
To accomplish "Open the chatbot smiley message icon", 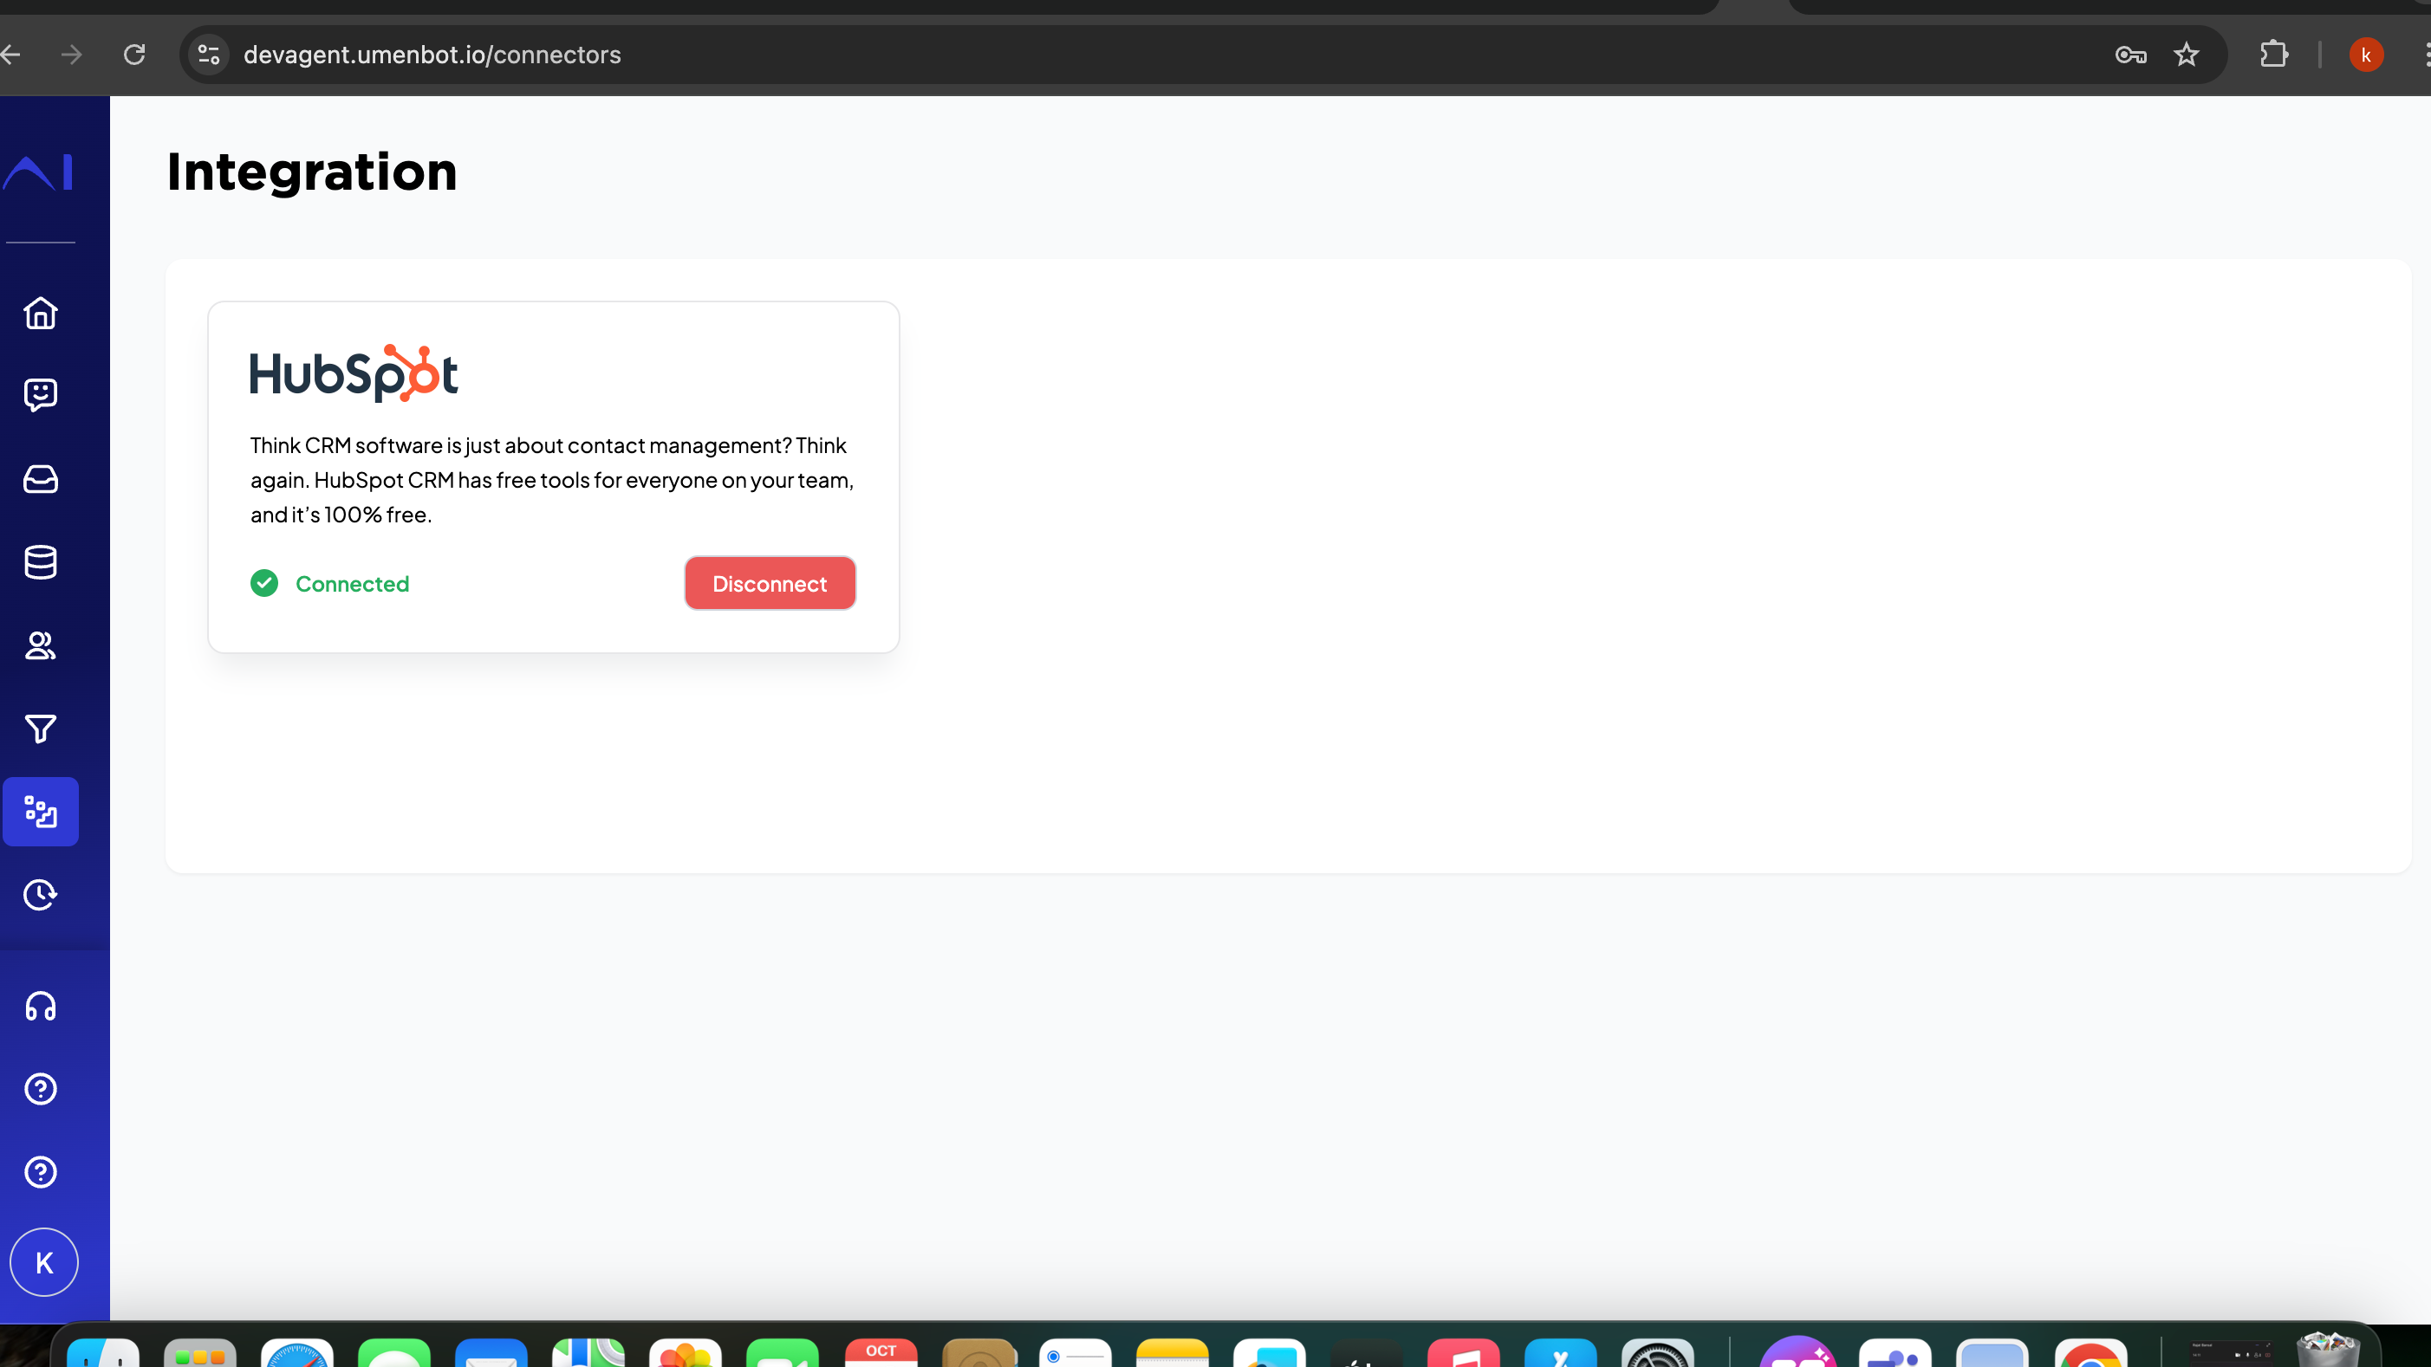I will [x=41, y=395].
